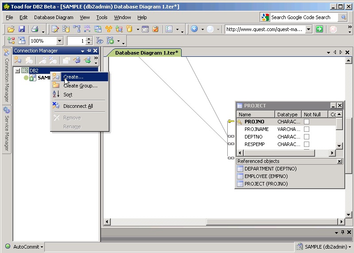Click the tables calendar-grid toolbar icon
The width and height of the screenshot is (354, 253).
tap(98, 29)
